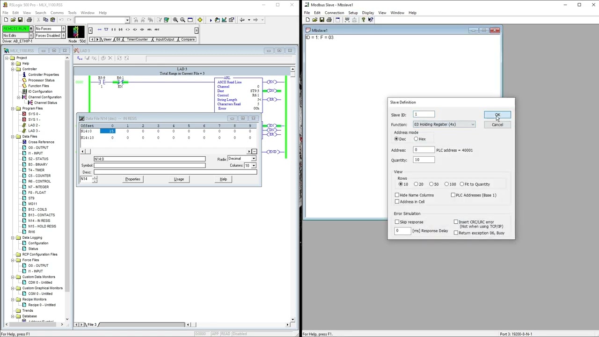Open the Setup menu in Modbus Slave
Screen dimensions: 599x337
coord(353,13)
